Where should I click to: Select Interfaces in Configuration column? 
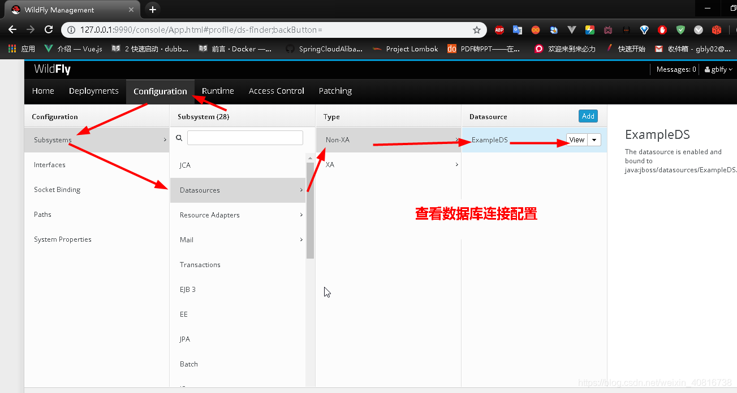pyautogui.click(x=97, y=165)
